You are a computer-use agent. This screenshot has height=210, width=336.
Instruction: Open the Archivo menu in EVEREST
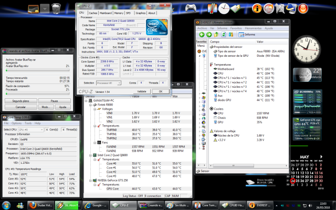click(x=202, y=28)
